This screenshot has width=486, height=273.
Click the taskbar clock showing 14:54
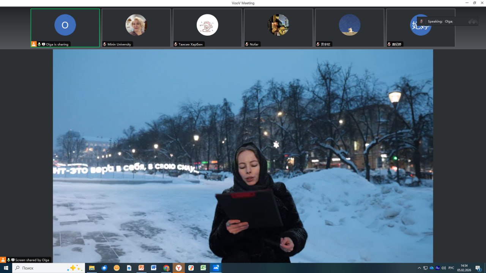coord(464,268)
